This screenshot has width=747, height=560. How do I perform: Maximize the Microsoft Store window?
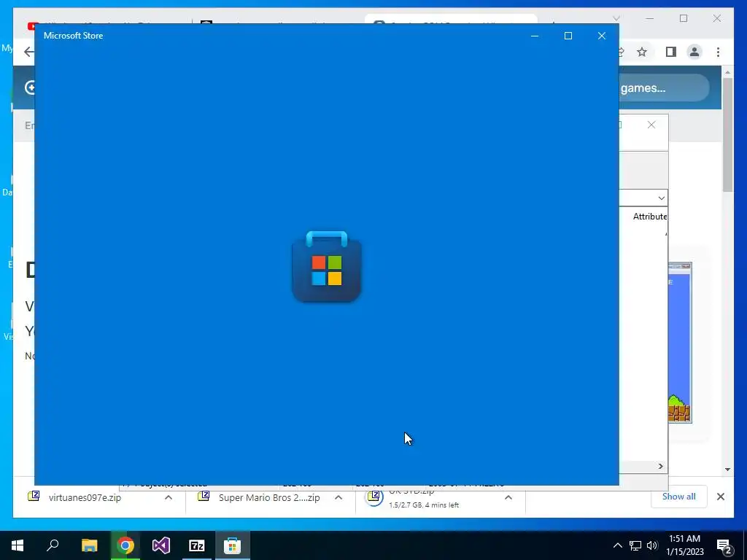click(568, 36)
